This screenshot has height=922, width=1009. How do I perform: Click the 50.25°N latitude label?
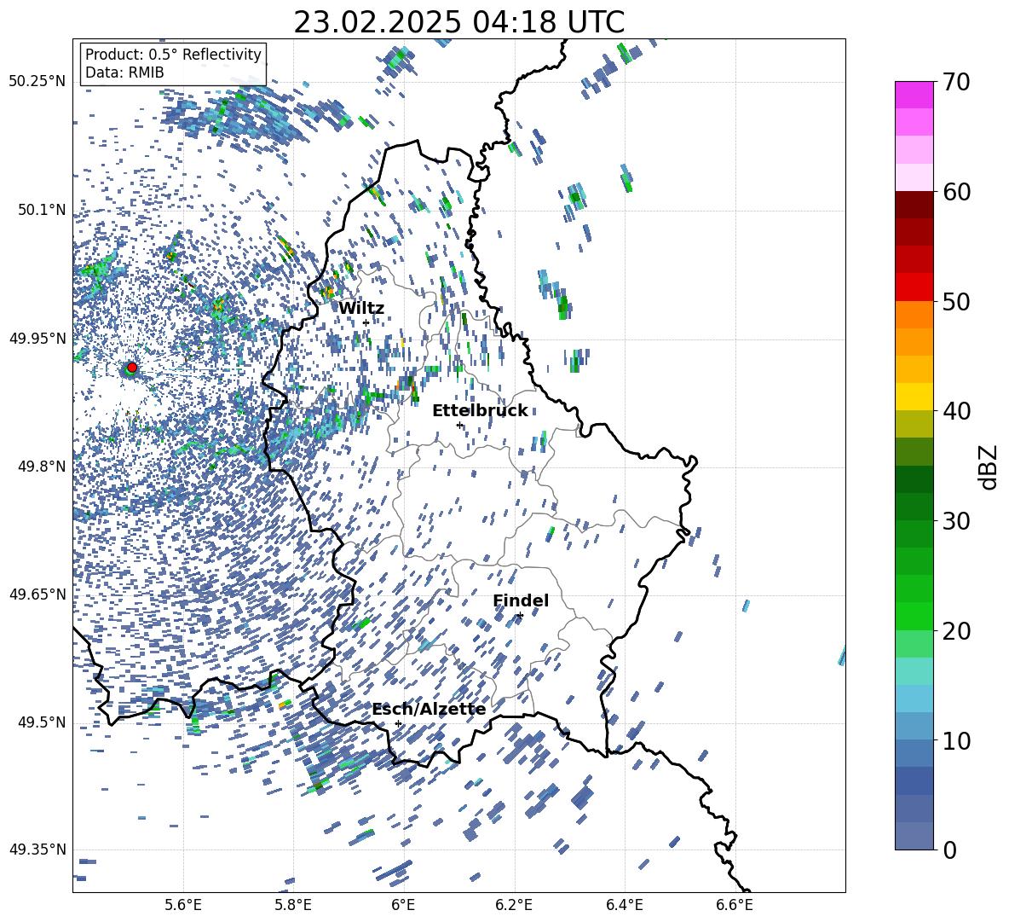tap(37, 82)
